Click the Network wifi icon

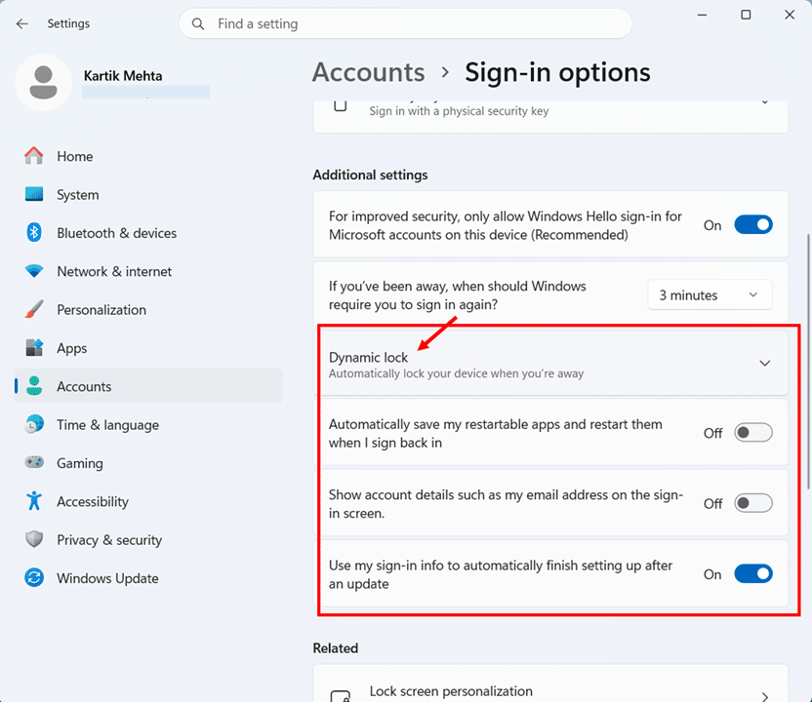[x=34, y=271]
